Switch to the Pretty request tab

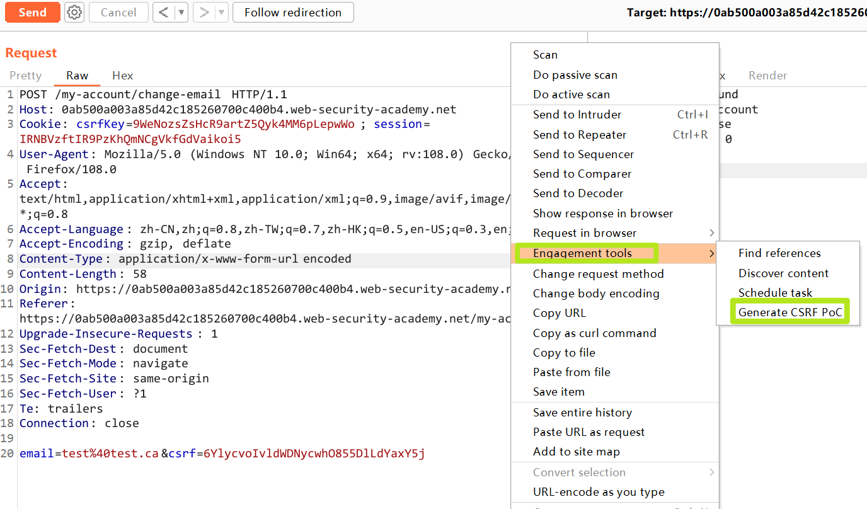(x=26, y=76)
